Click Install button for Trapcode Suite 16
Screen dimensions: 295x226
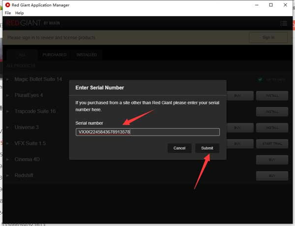(x=272, y=112)
